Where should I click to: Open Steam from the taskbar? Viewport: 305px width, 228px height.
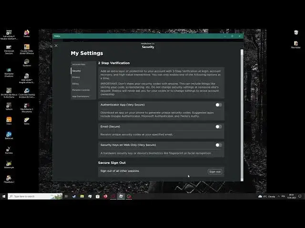(74, 196)
